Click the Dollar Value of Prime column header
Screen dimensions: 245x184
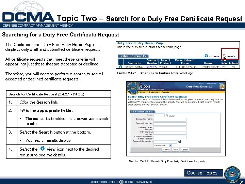[184, 62]
